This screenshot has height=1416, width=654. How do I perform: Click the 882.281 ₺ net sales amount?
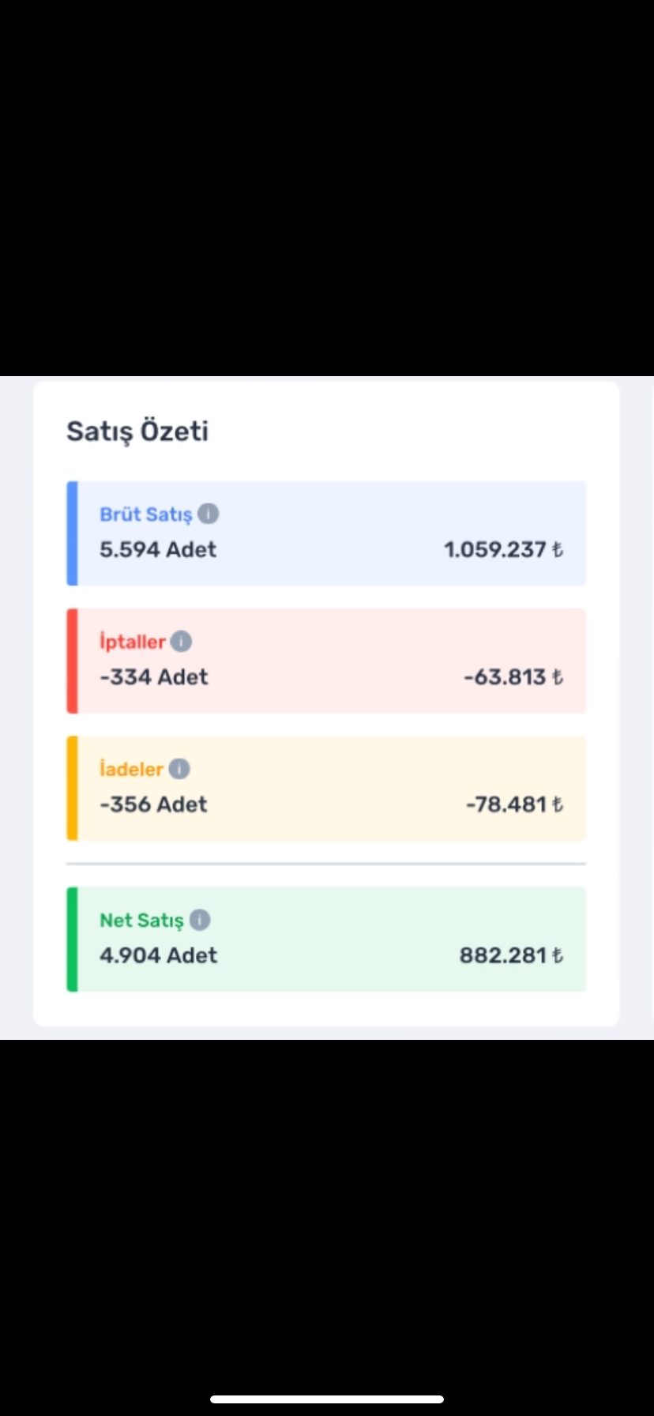[x=511, y=955]
